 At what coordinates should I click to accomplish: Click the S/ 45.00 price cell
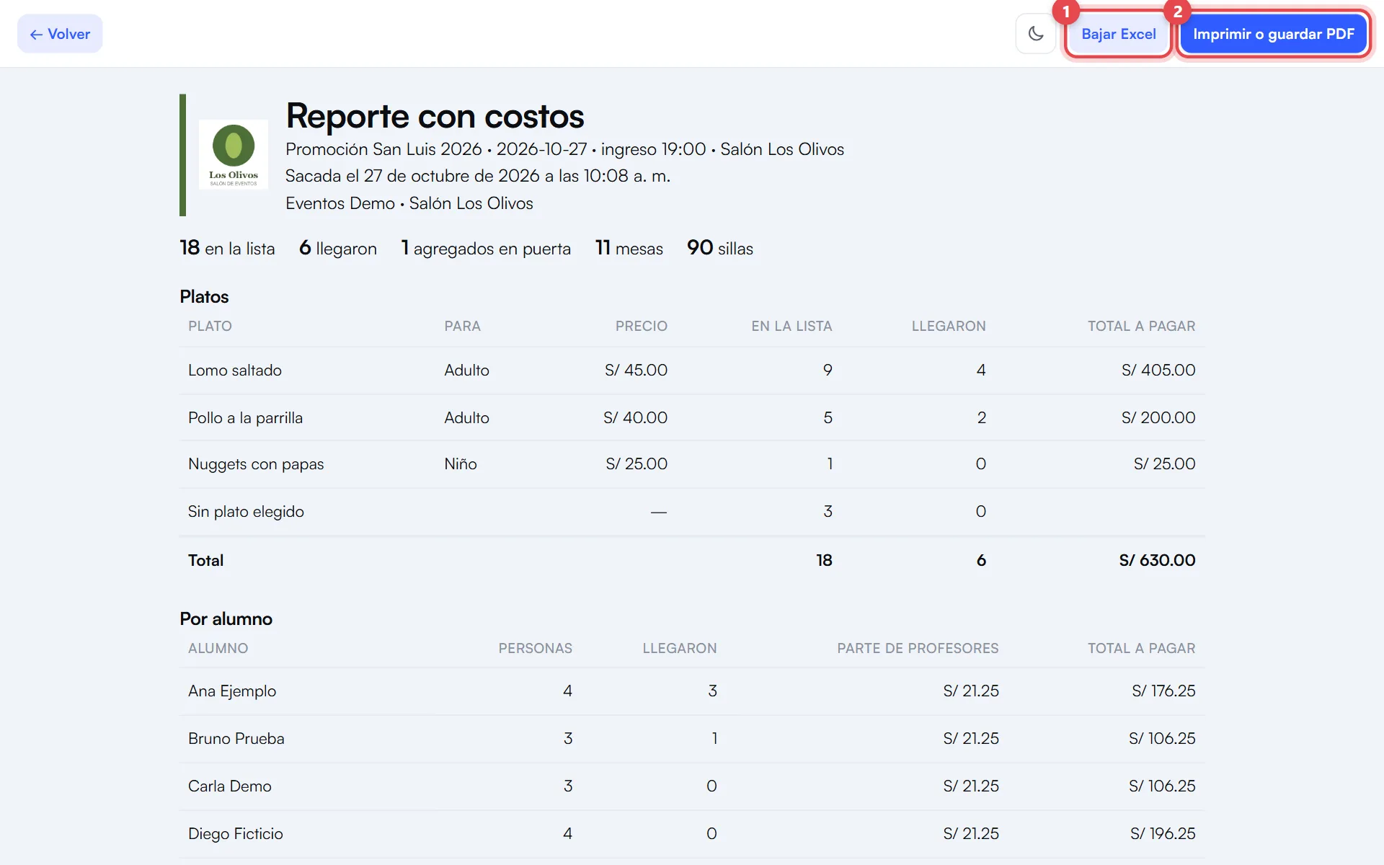pyautogui.click(x=636, y=371)
